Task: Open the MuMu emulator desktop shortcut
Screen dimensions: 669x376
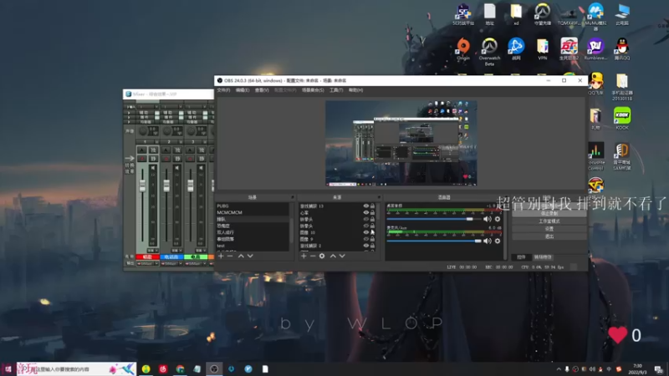Action: (595, 16)
